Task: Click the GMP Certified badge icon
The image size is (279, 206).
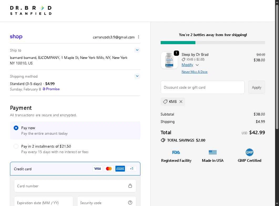Action: point(250,152)
